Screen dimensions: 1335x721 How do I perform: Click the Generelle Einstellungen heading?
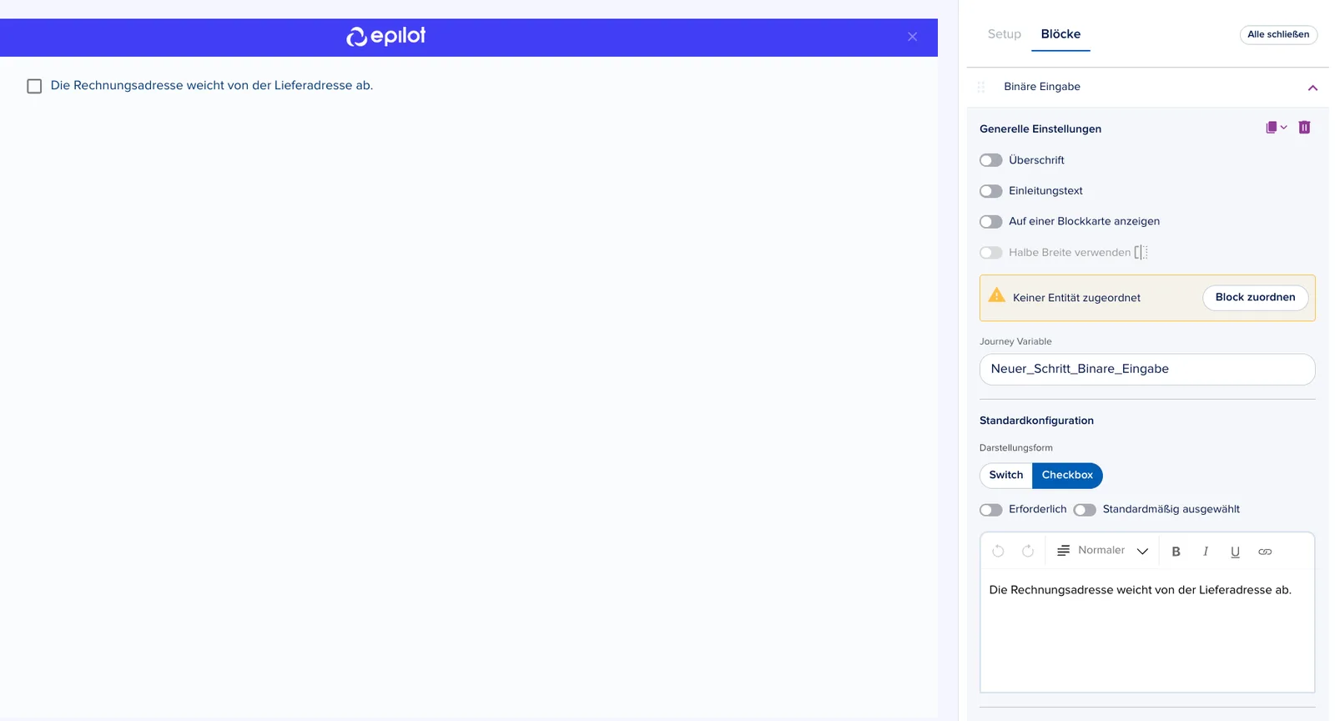(1040, 129)
